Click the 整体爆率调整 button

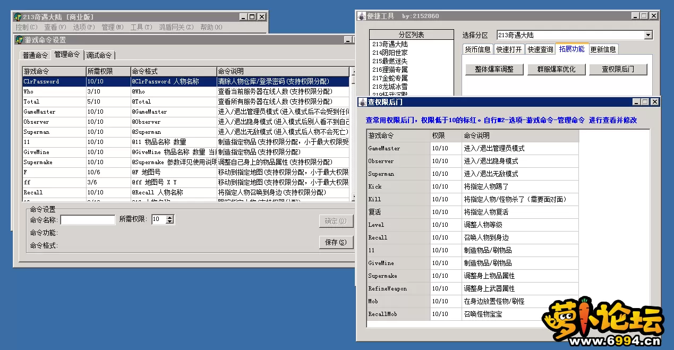(x=494, y=69)
